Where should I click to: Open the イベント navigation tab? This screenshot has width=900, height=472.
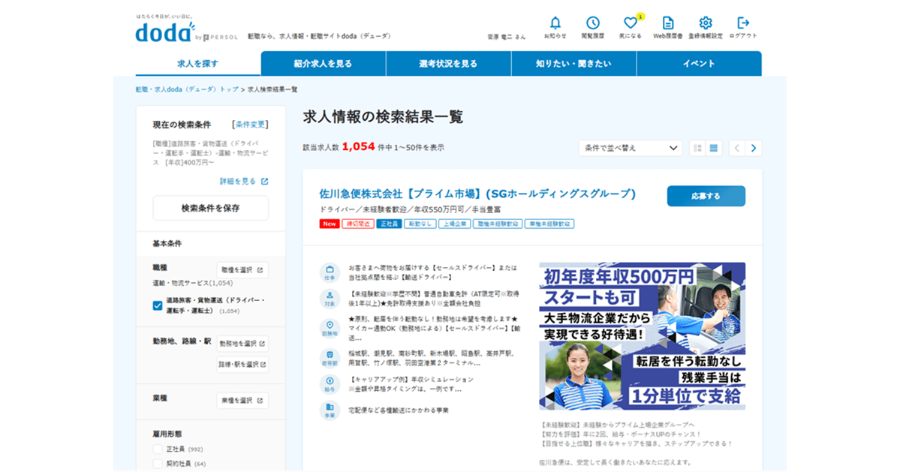coord(699,64)
